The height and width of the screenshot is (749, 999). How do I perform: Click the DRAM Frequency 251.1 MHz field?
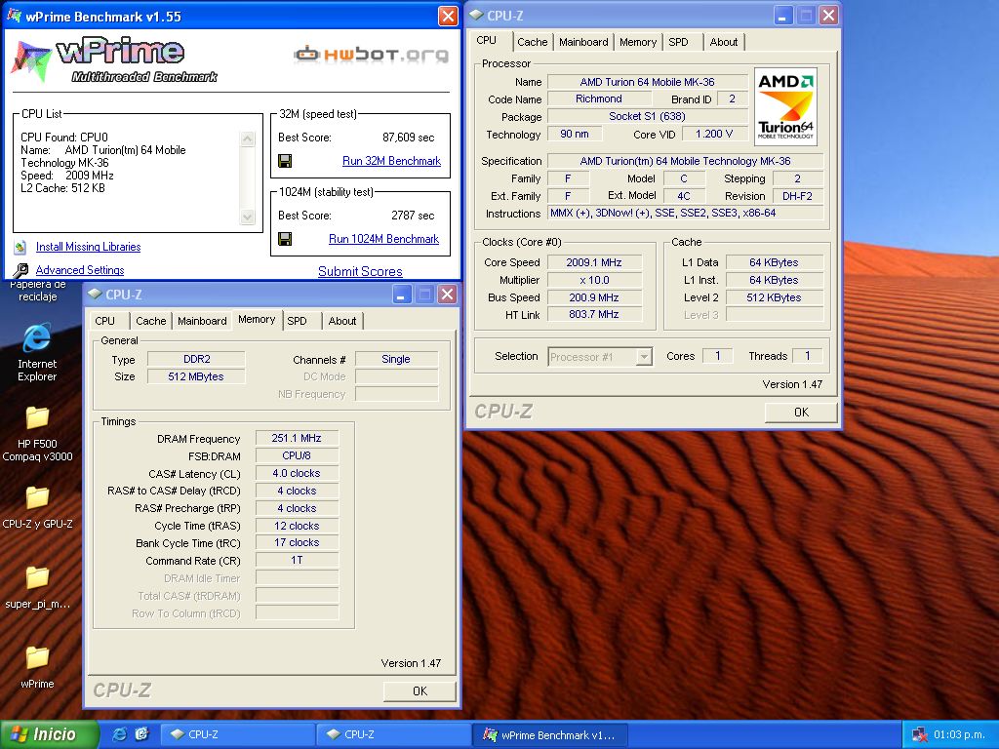pos(297,438)
